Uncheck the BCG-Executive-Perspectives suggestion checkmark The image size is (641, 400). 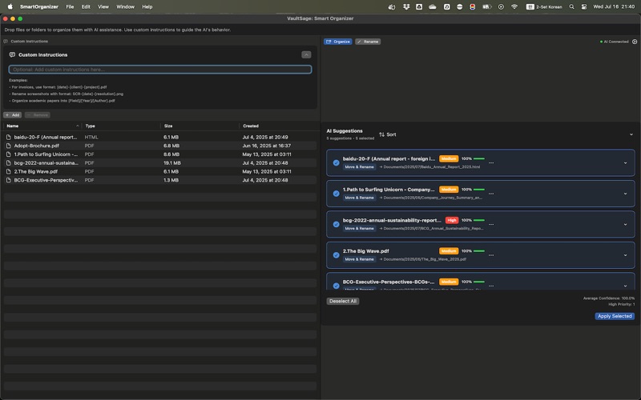click(x=336, y=286)
